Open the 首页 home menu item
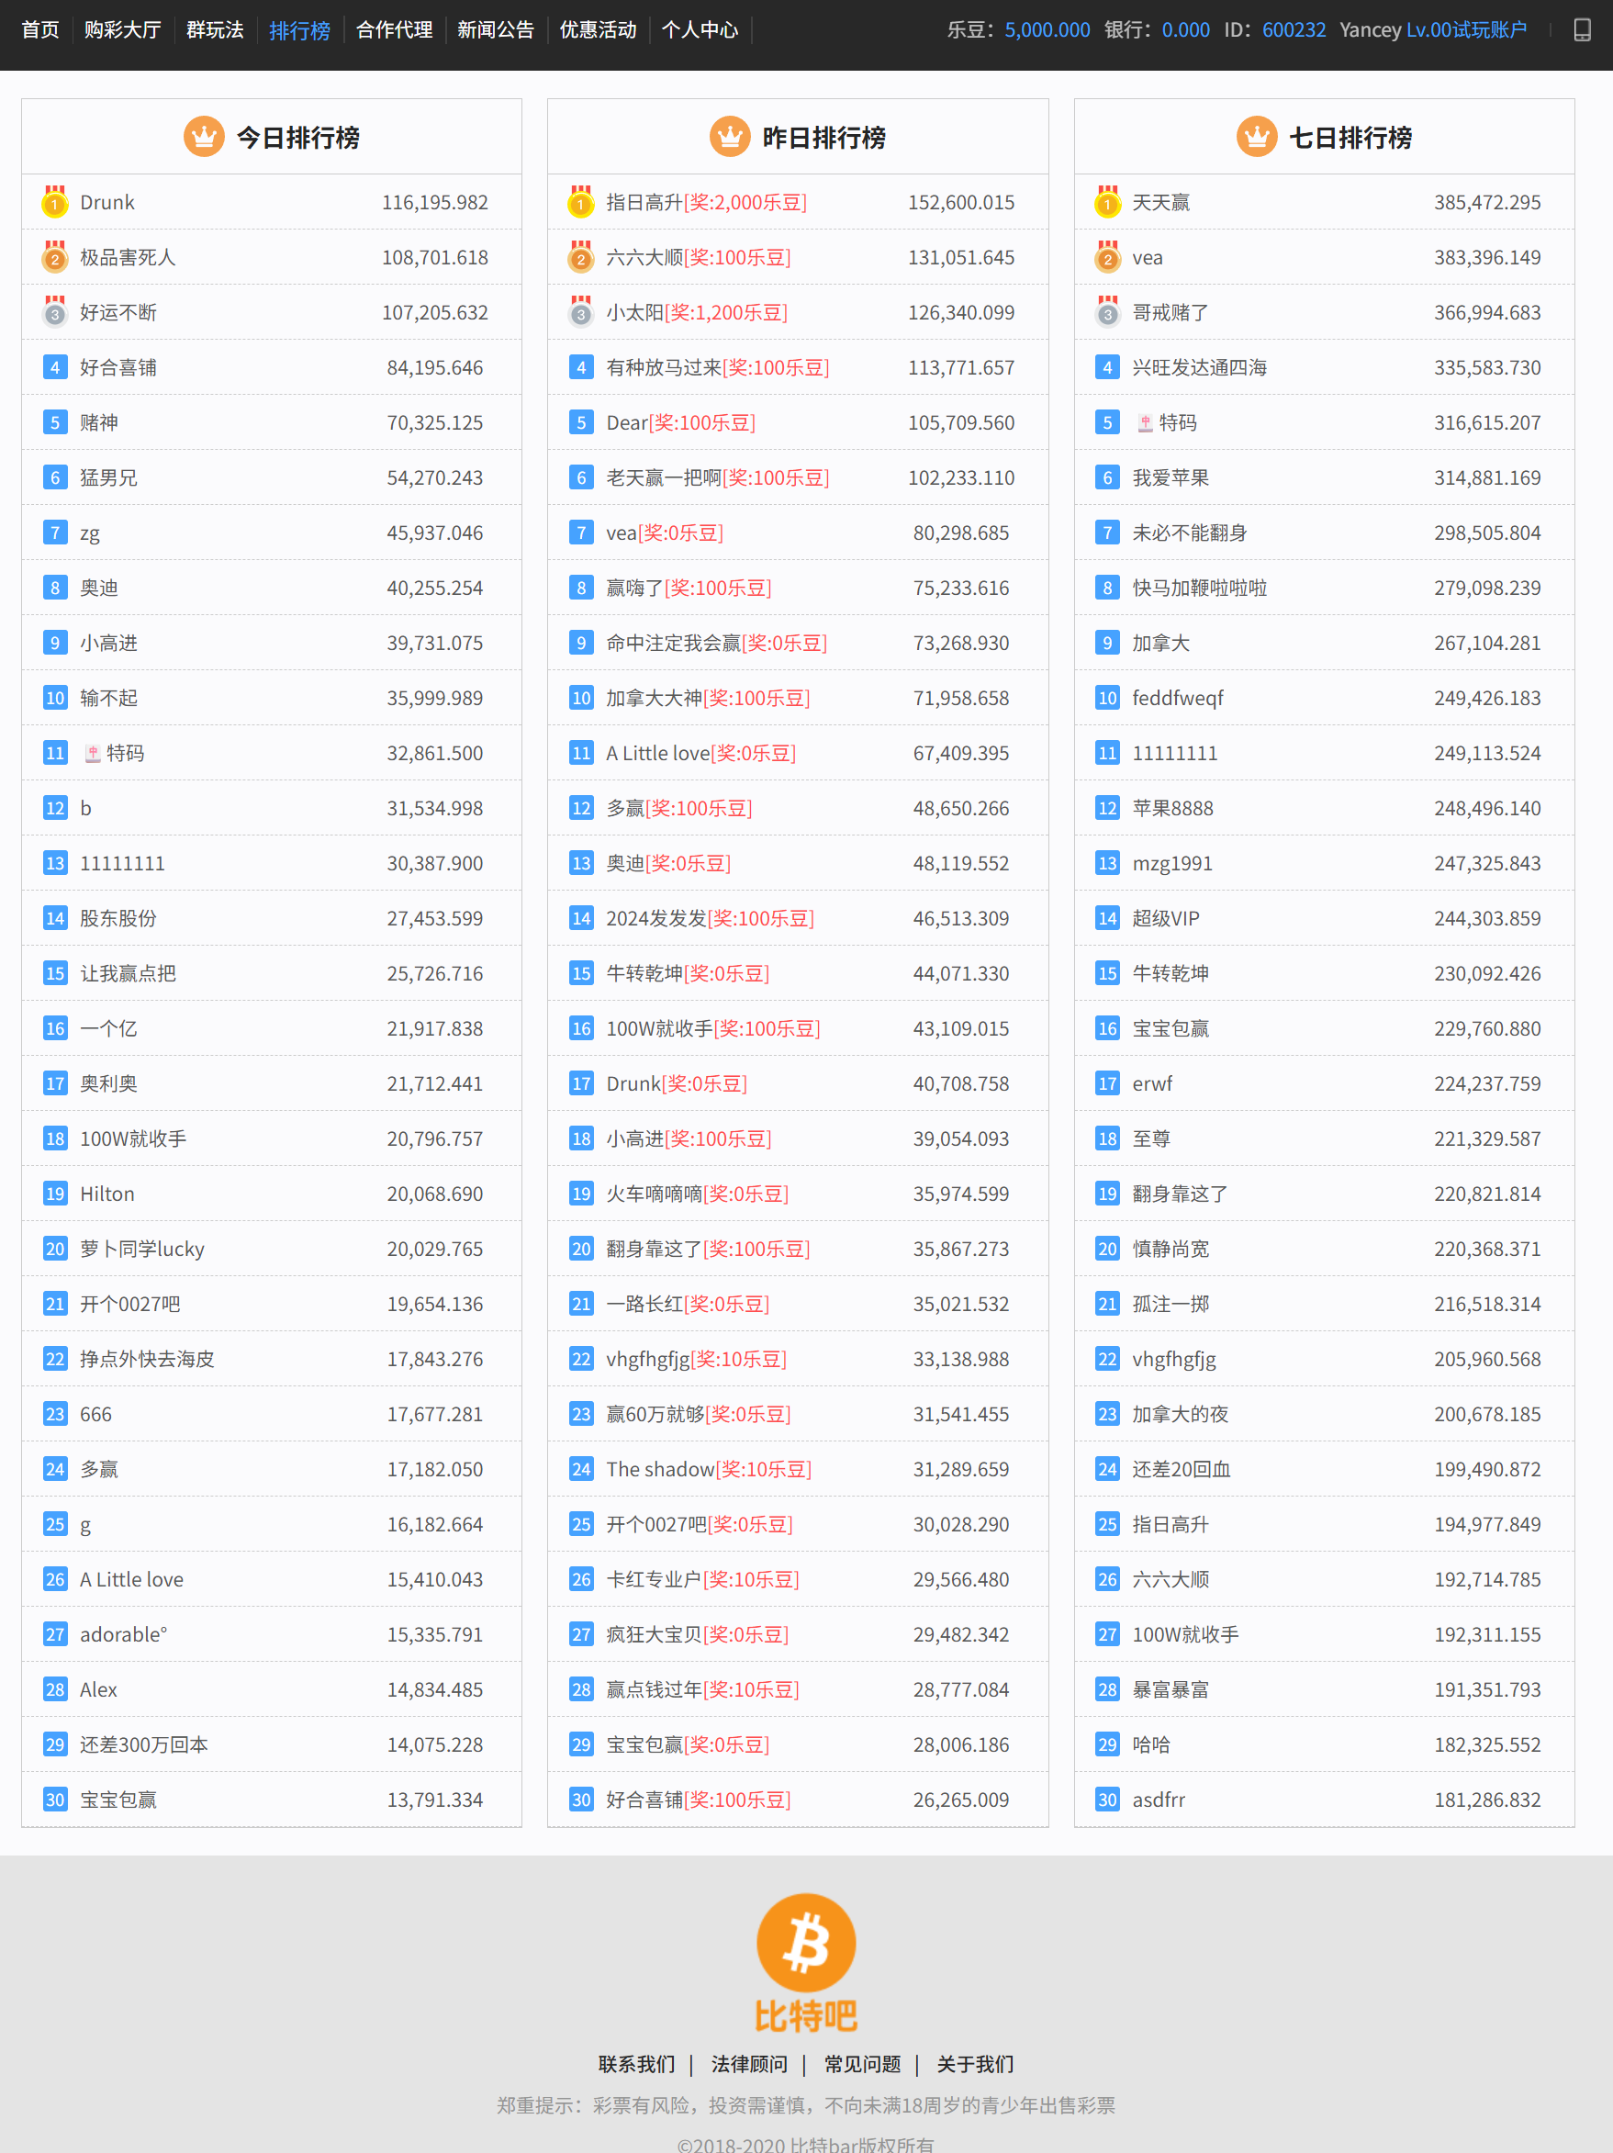1613x2153 pixels. click(x=39, y=30)
